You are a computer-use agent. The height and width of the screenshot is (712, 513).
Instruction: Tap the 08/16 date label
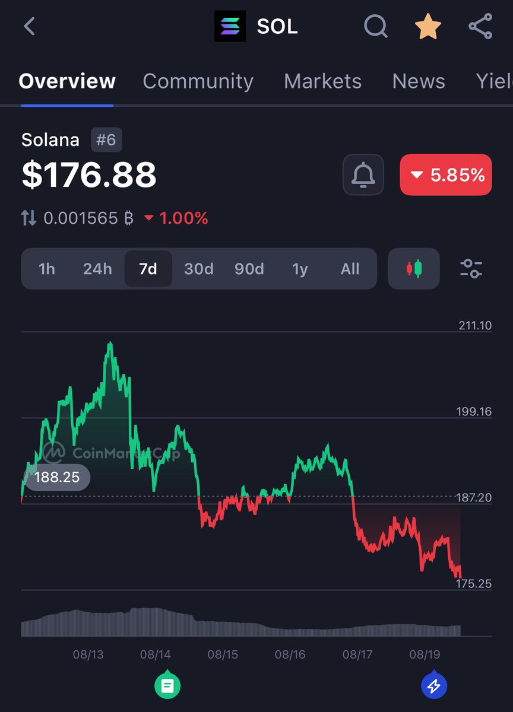pyautogui.click(x=290, y=654)
